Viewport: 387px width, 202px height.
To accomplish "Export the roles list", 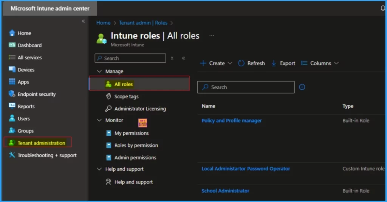I will 283,63.
